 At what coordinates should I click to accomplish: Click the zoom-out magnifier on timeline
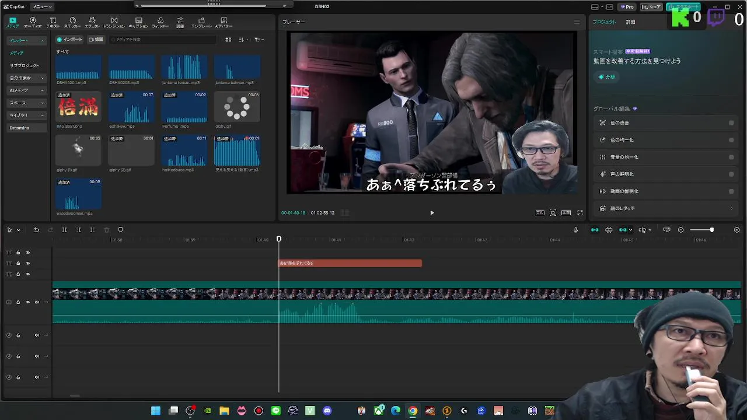click(x=680, y=230)
